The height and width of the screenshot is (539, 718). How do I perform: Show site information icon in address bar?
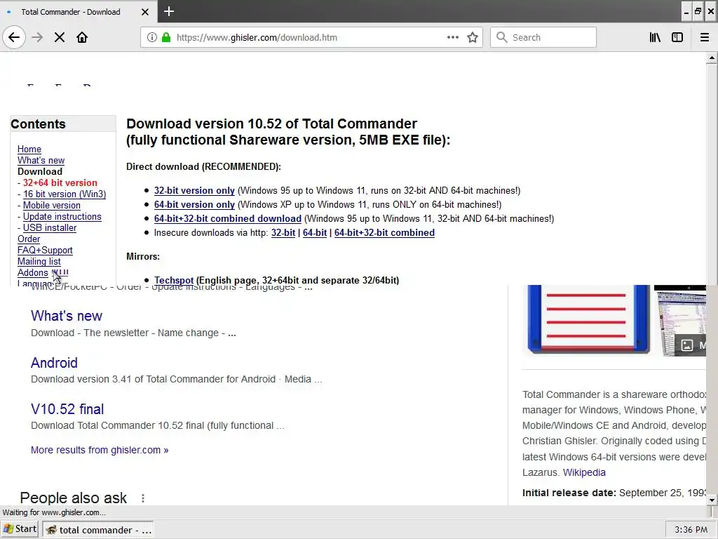point(151,37)
